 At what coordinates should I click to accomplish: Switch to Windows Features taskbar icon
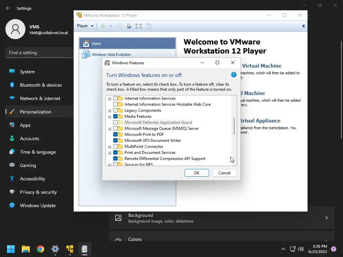[85, 249]
